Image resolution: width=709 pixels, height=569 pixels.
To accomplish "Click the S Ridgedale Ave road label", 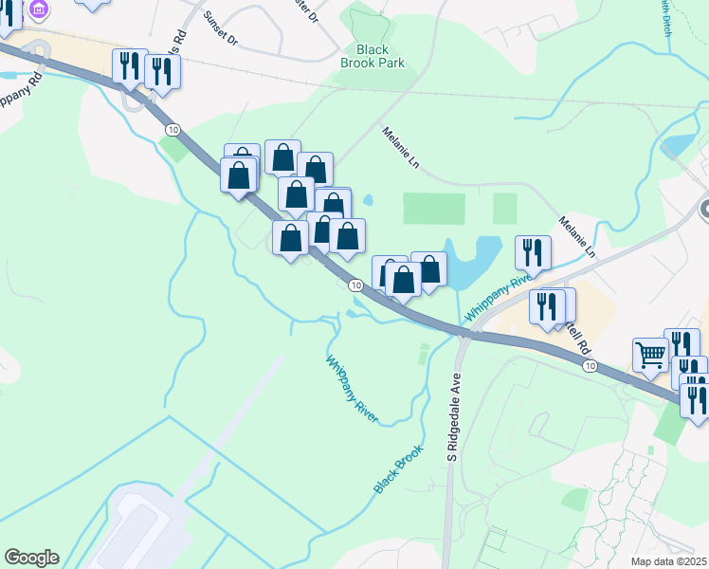I will pyautogui.click(x=454, y=417).
